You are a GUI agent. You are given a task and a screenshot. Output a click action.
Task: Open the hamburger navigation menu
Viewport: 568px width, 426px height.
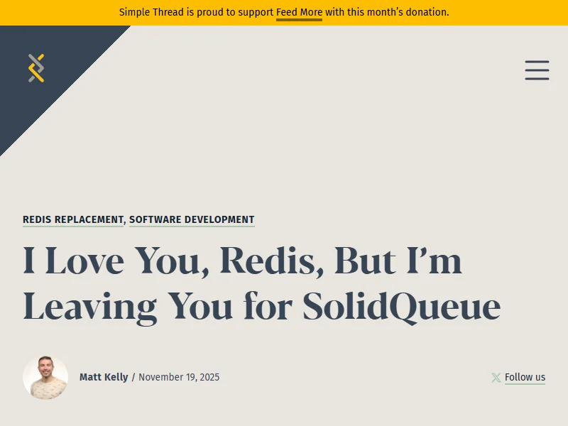(537, 70)
